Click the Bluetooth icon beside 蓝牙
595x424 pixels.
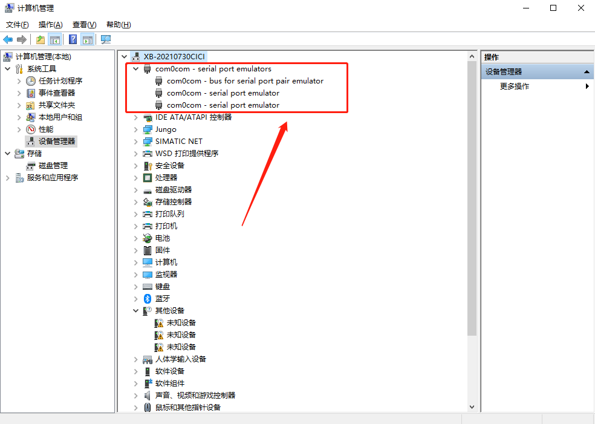coord(147,299)
